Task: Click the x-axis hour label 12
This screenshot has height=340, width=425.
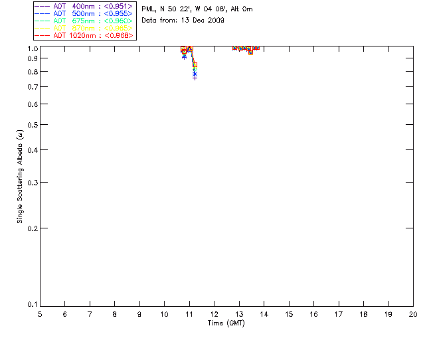Action: pos(214,314)
